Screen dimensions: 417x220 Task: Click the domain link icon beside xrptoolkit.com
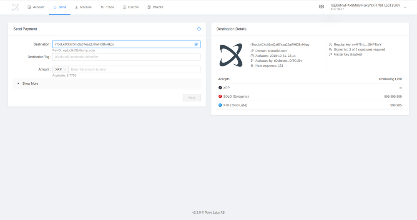[x=252, y=51]
